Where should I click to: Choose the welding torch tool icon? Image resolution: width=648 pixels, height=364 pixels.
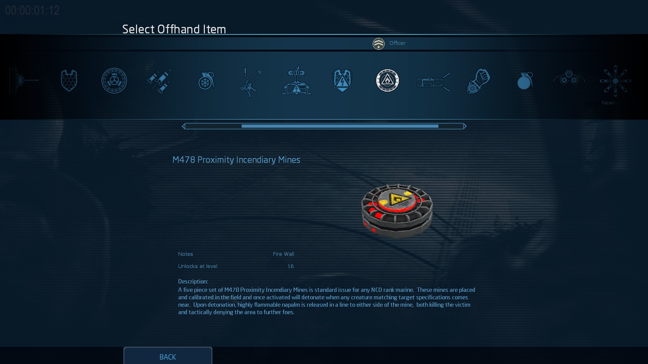tap(250, 82)
